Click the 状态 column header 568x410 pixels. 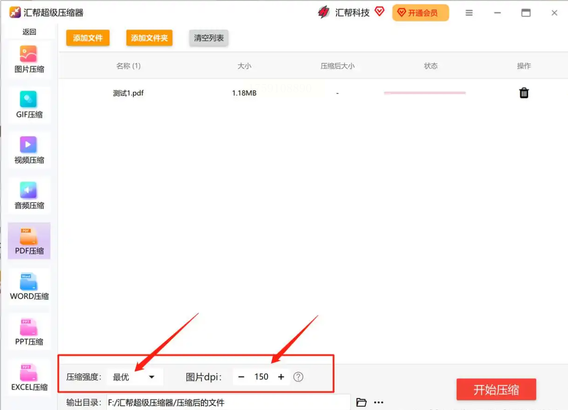431,66
